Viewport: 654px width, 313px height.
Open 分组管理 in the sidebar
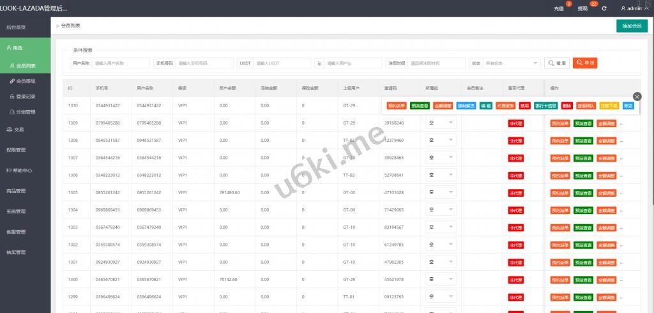pyautogui.click(x=26, y=112)
